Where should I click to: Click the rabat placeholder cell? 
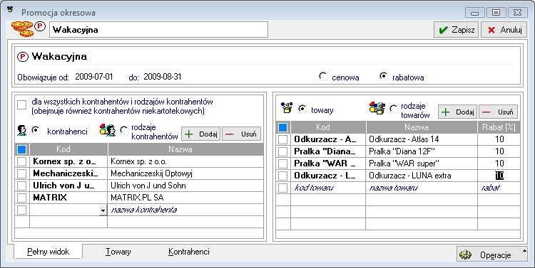point(499,188)
